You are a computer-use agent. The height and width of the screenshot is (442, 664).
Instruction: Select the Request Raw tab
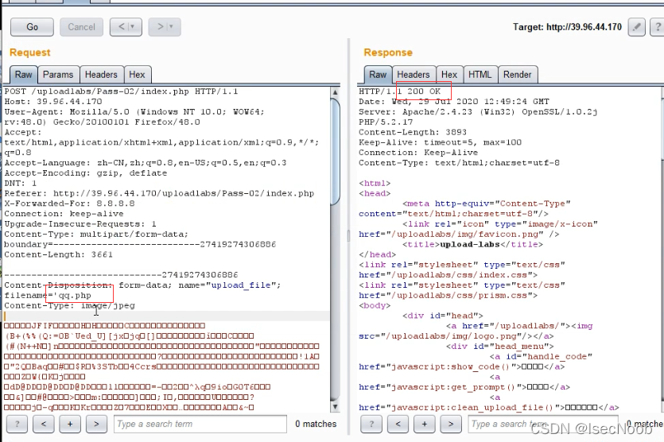click(x=24, y=75)
